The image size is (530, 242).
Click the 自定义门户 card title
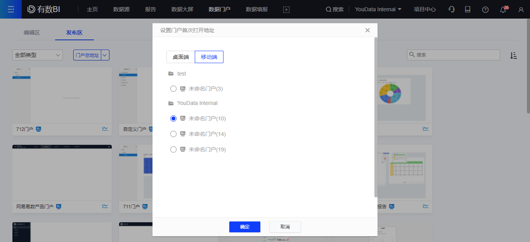(135, 129)
